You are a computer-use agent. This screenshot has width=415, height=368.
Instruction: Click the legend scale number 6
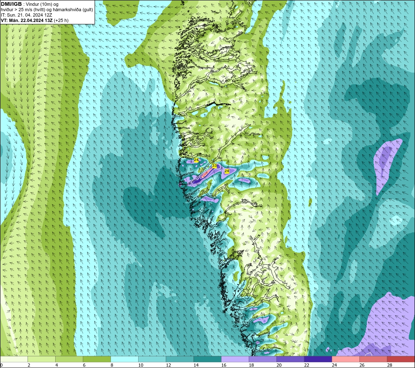click(x=84, y=366)
